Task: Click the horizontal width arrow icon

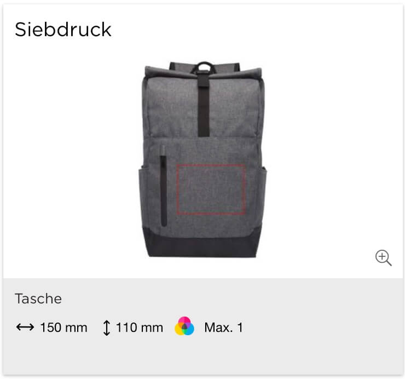Action: 25,327
